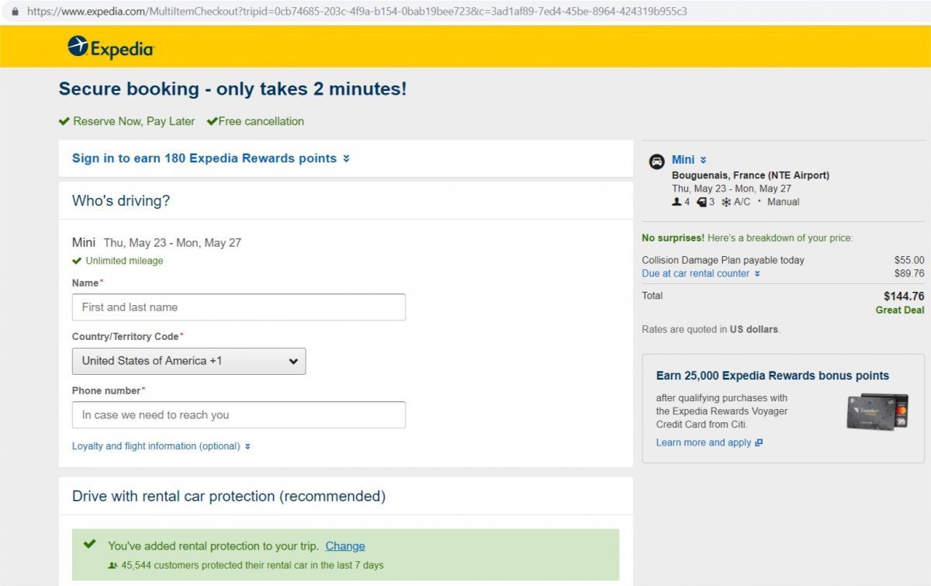Click the Name input field
This screenshot has height=586, width=931.
[238, 307]
